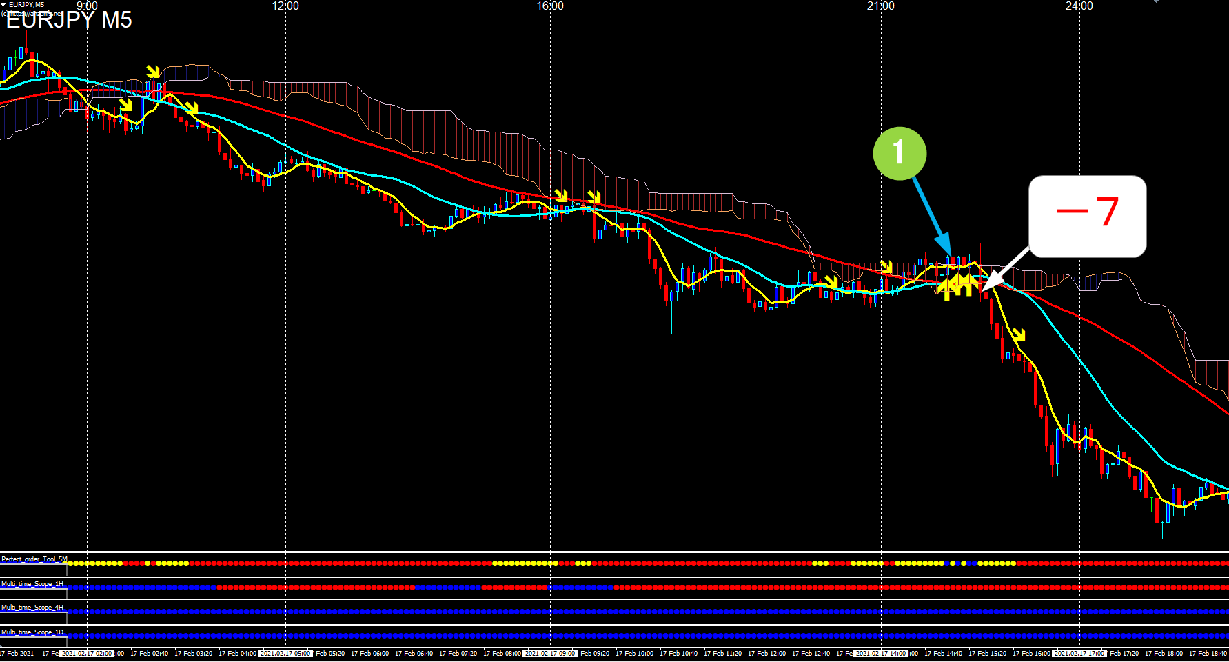Click the 17 Feb 12:00 axis label
This screenshot has width=1229, height=662.
(766, 653)
